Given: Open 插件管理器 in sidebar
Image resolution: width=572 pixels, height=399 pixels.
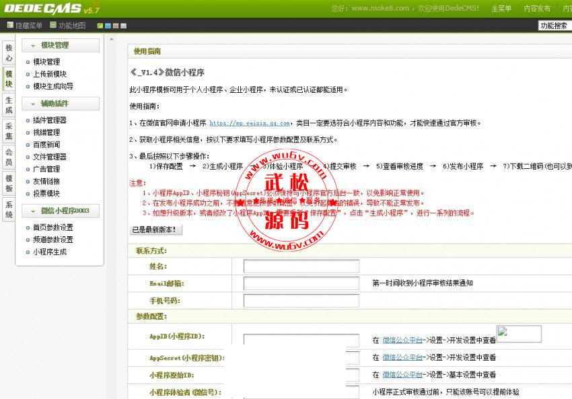Looking at the screenshot, I should pyautogui.click(x=50, y=120).
